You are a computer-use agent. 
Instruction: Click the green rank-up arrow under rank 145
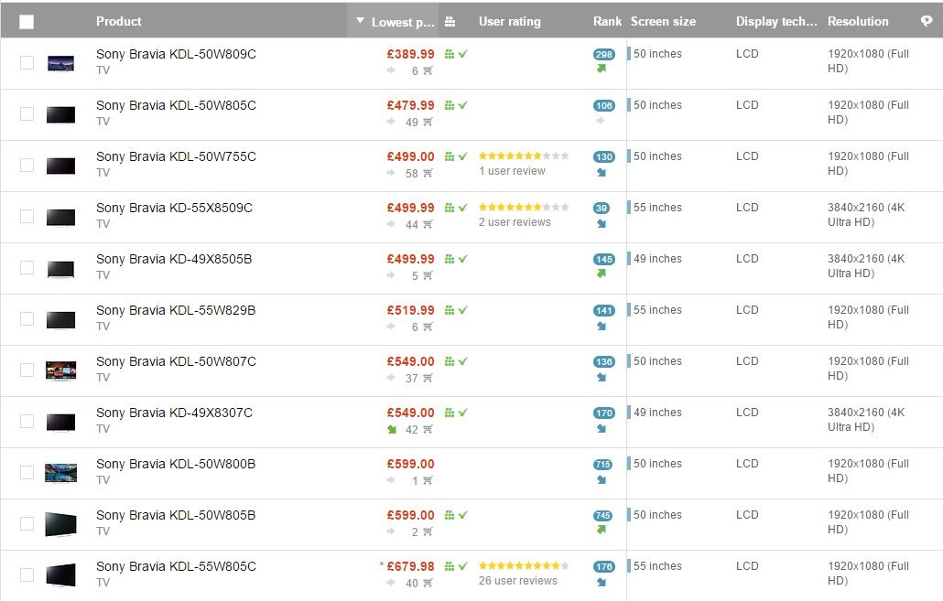tap(602, 274)
